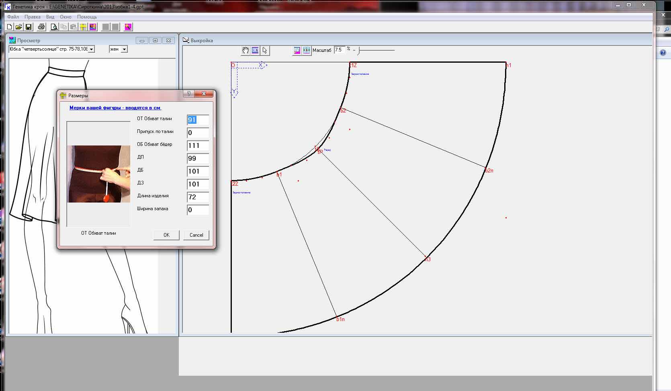Open print preview with the magnifier page icon
The height and width of the screenshot is (391, 671).
[x=54, y=27]
